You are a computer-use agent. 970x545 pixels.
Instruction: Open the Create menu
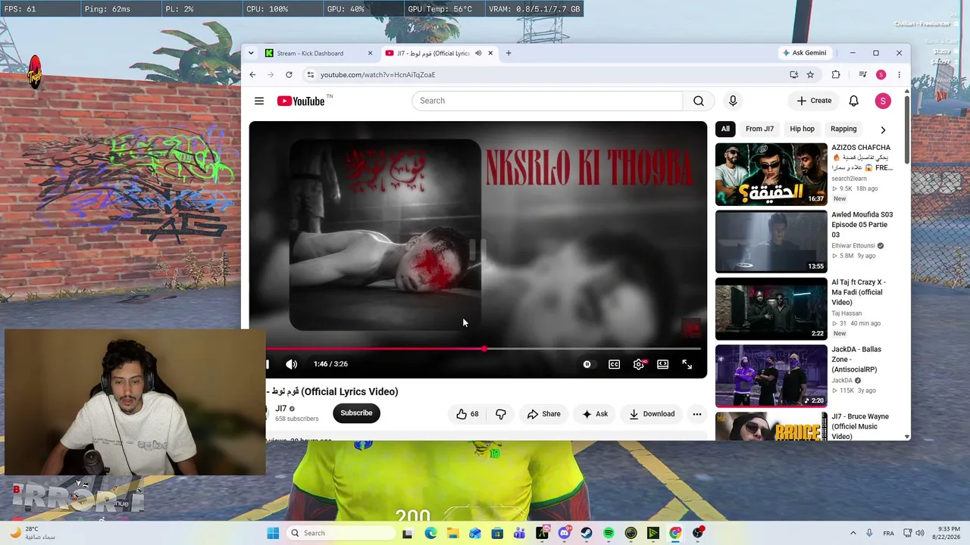coord(814,101)
